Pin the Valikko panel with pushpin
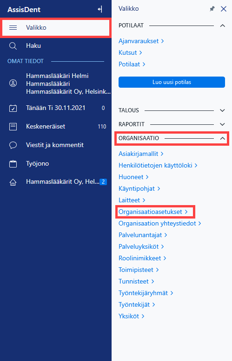The image size is (232, 361). tap(212, 9)
